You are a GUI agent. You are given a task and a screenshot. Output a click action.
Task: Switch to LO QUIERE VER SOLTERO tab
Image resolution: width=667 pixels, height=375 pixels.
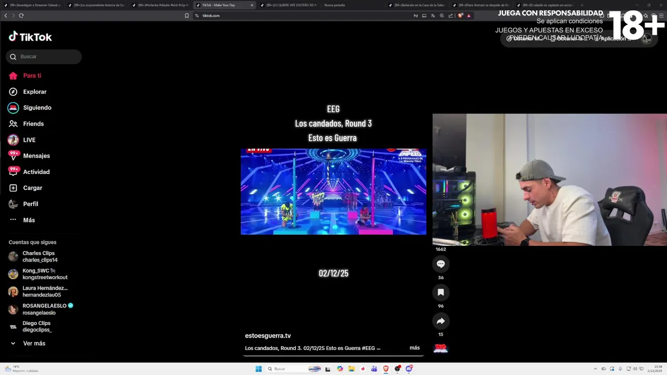click(x=288, y=5)
